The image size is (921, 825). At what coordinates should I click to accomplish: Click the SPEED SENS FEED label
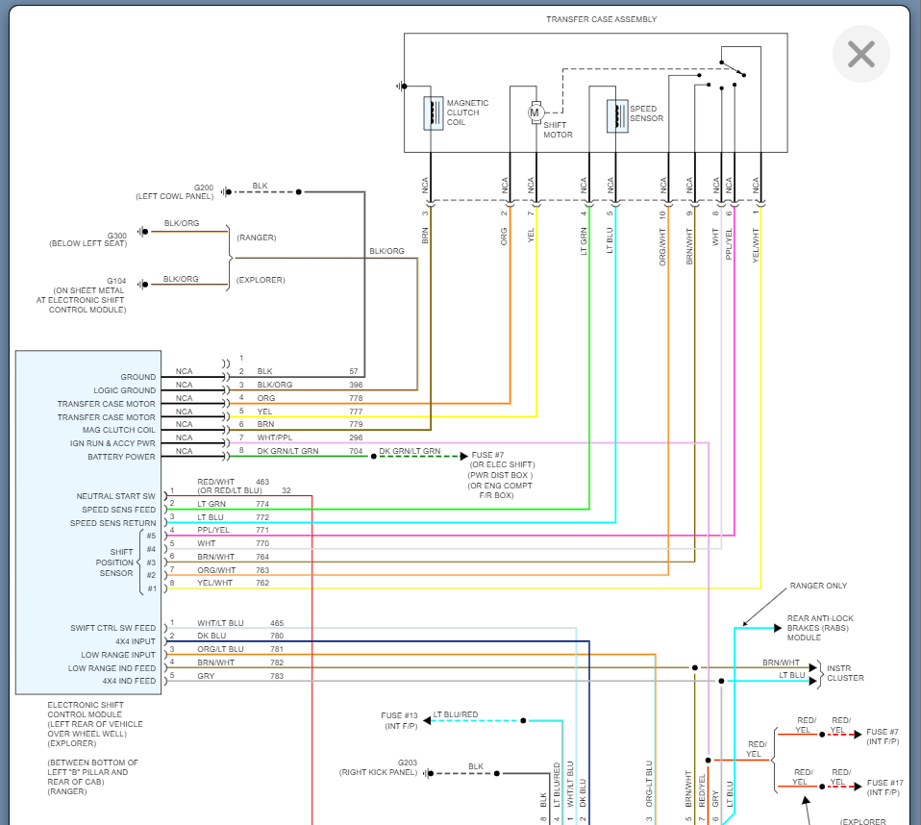tap(118, 510)
